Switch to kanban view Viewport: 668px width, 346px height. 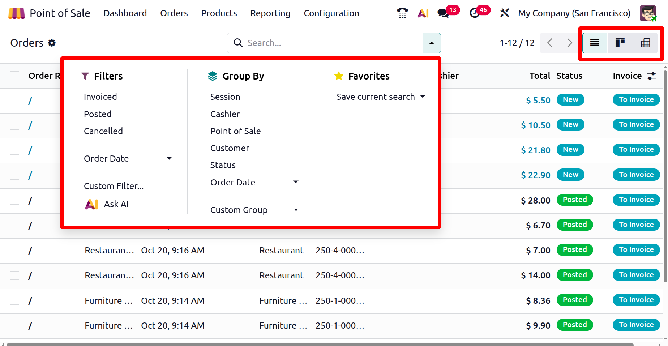(x=620, y=43)
